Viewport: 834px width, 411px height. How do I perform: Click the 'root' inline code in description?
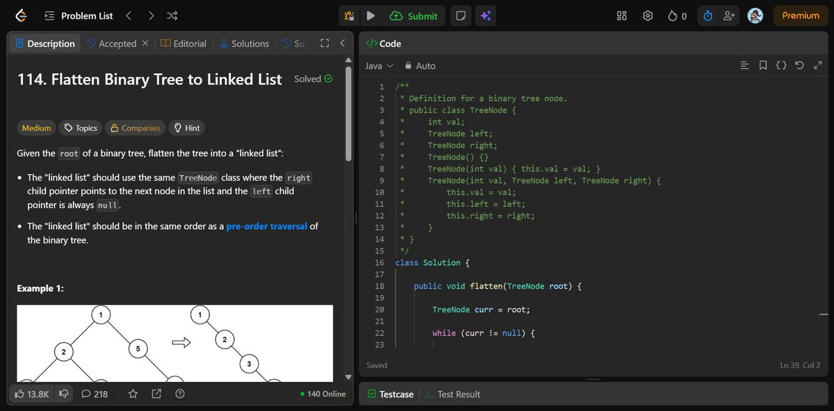point(69,153)
